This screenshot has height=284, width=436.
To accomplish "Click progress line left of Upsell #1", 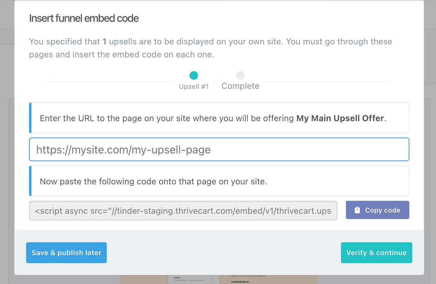I will (111, 82).
